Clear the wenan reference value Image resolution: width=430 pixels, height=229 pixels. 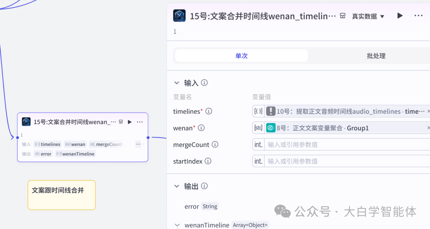pos(428,128)
